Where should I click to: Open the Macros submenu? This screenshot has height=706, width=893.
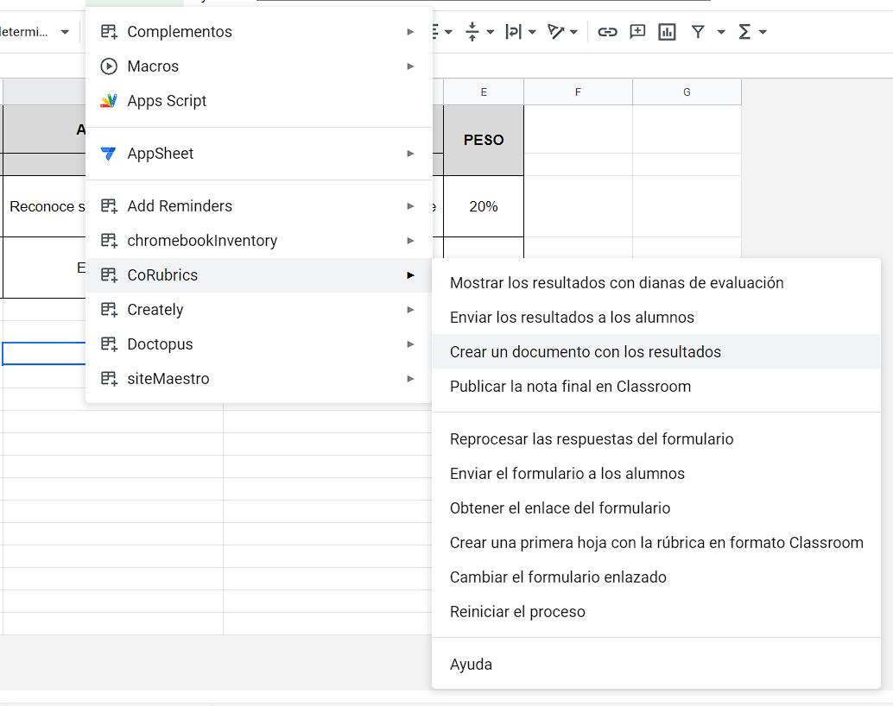click(259, 66)
